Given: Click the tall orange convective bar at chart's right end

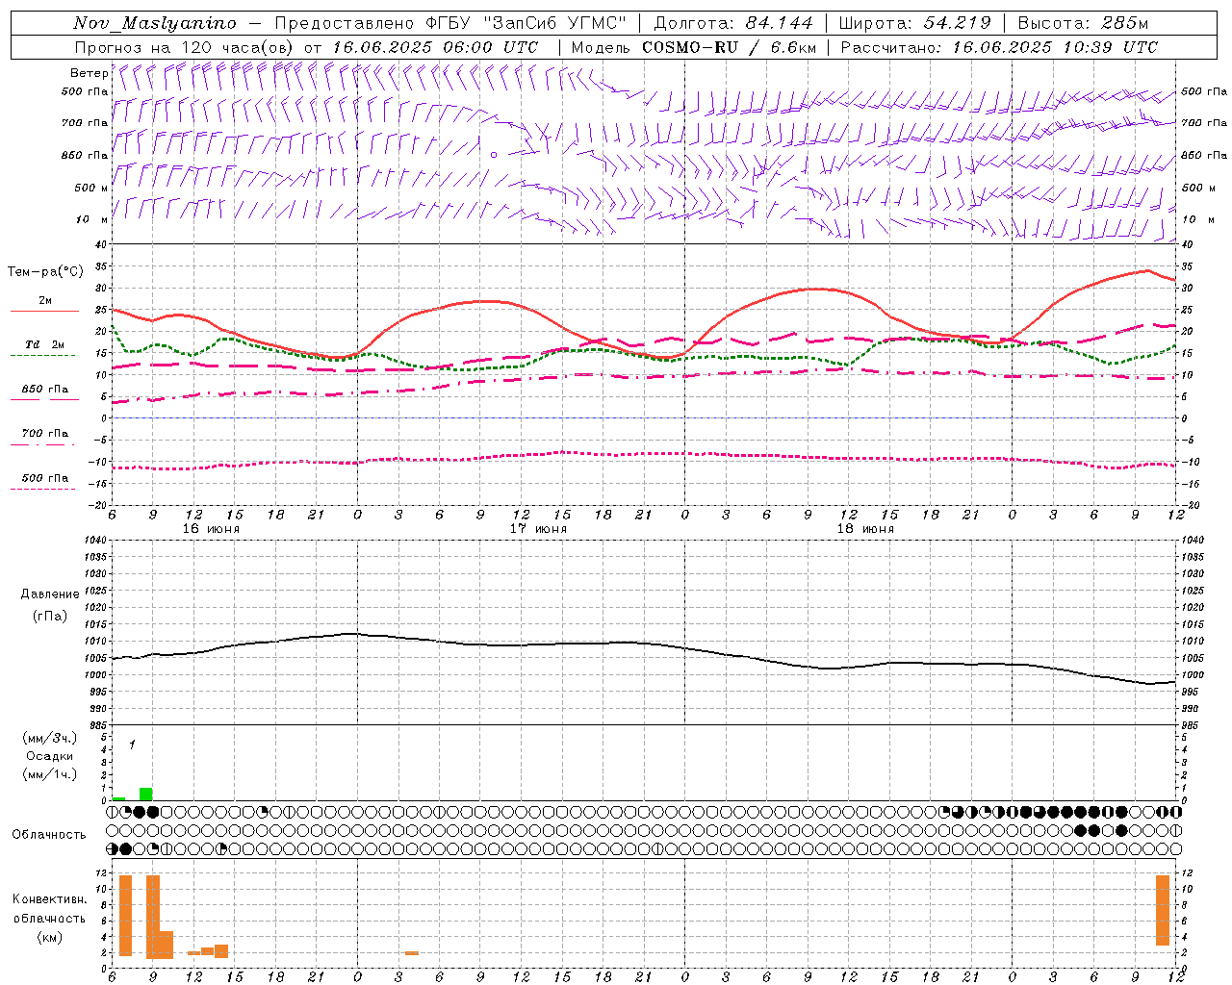Looking at the screenshot, I should pos(1163,910).
